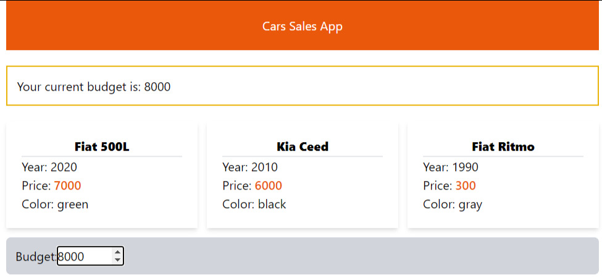Viewport: 602px width, 278px height.
Task: Click the "Cars Sales App" header title
Action: (x=302, y=26)
